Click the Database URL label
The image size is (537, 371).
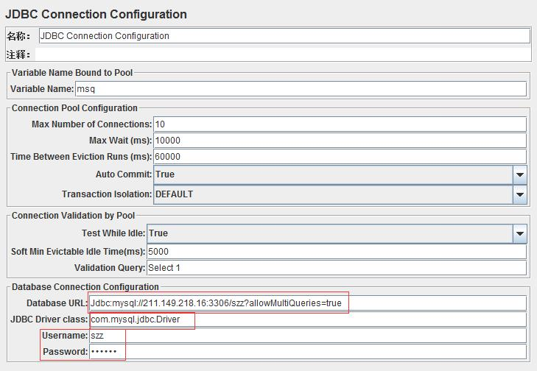click(57, 303)
